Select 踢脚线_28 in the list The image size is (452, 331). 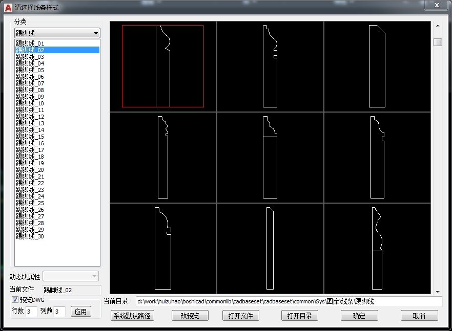[x=57, y=223]
